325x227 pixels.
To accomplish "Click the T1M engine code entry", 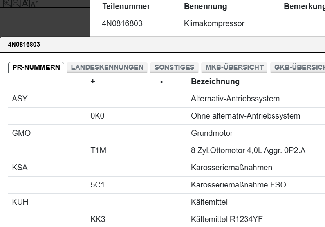I will click(x=98, y=151).
